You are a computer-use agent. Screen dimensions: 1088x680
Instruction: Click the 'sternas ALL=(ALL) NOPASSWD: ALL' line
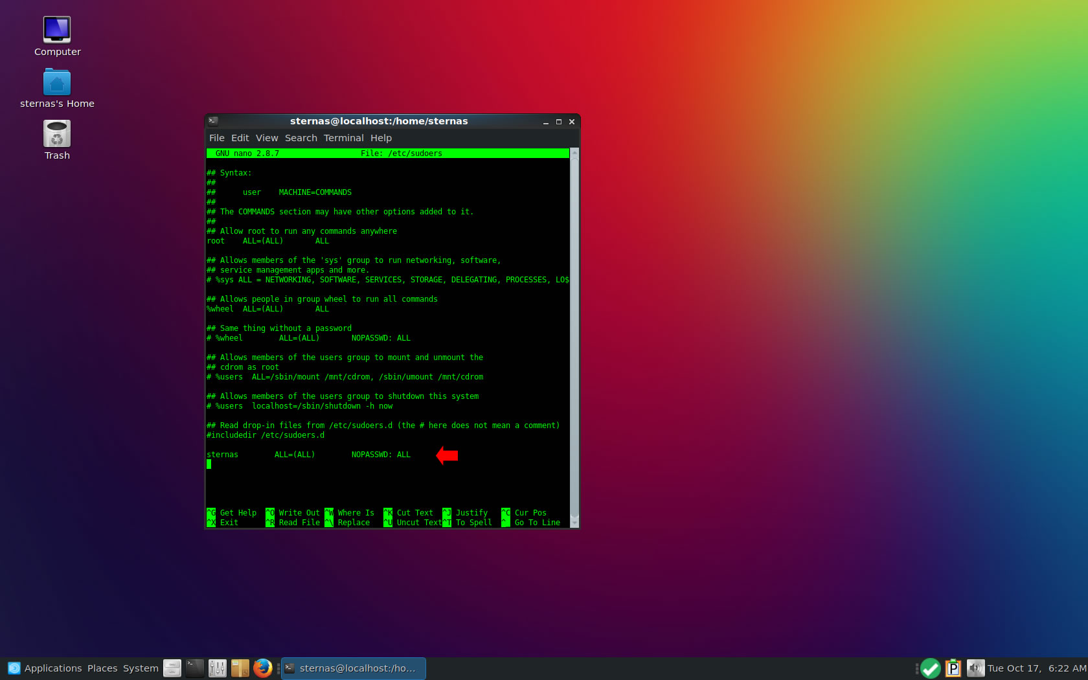308,455
